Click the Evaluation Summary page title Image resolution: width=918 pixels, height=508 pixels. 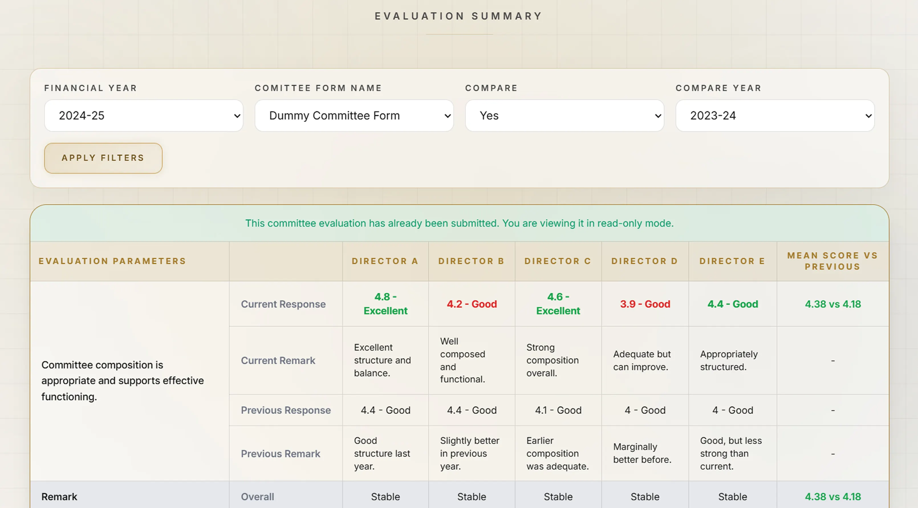pos(459,16)
